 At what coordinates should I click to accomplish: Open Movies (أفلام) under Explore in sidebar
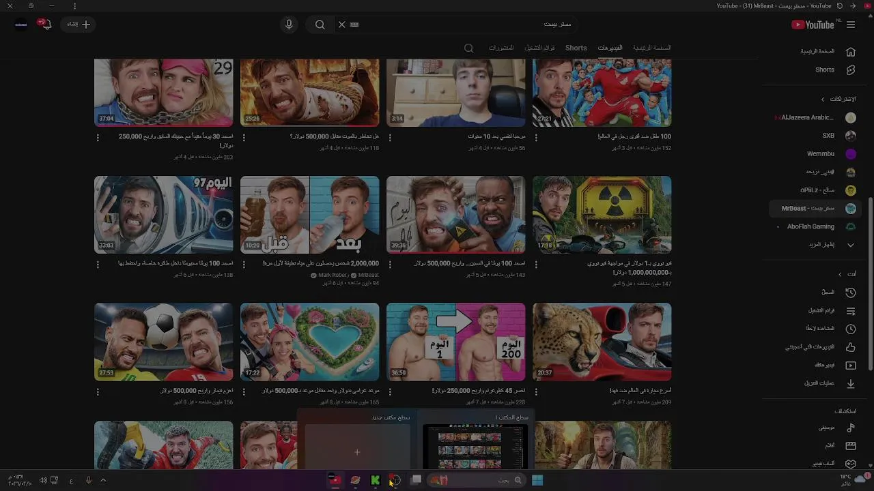[817, 445]
